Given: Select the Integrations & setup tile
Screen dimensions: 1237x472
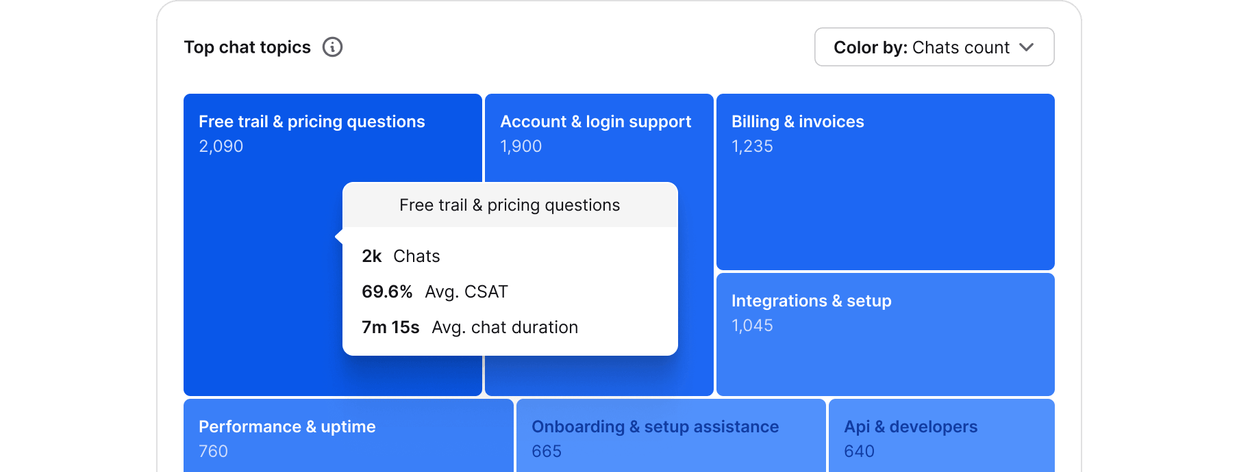Looking at the screenshot, I should [x=884, y=335].
